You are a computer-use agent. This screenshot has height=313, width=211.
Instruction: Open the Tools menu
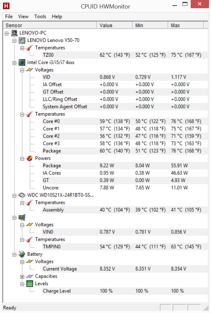40,17
